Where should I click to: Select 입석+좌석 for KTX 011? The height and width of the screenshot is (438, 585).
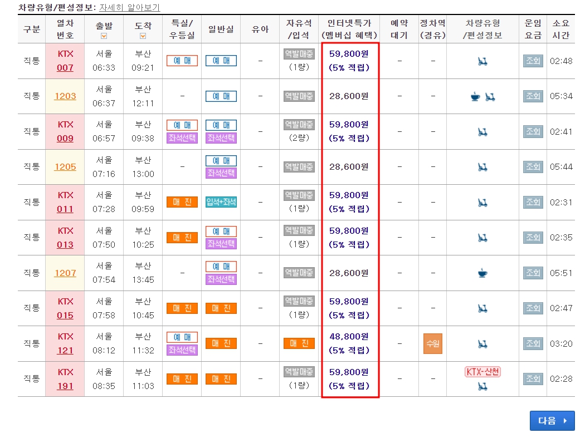(221, 202)
